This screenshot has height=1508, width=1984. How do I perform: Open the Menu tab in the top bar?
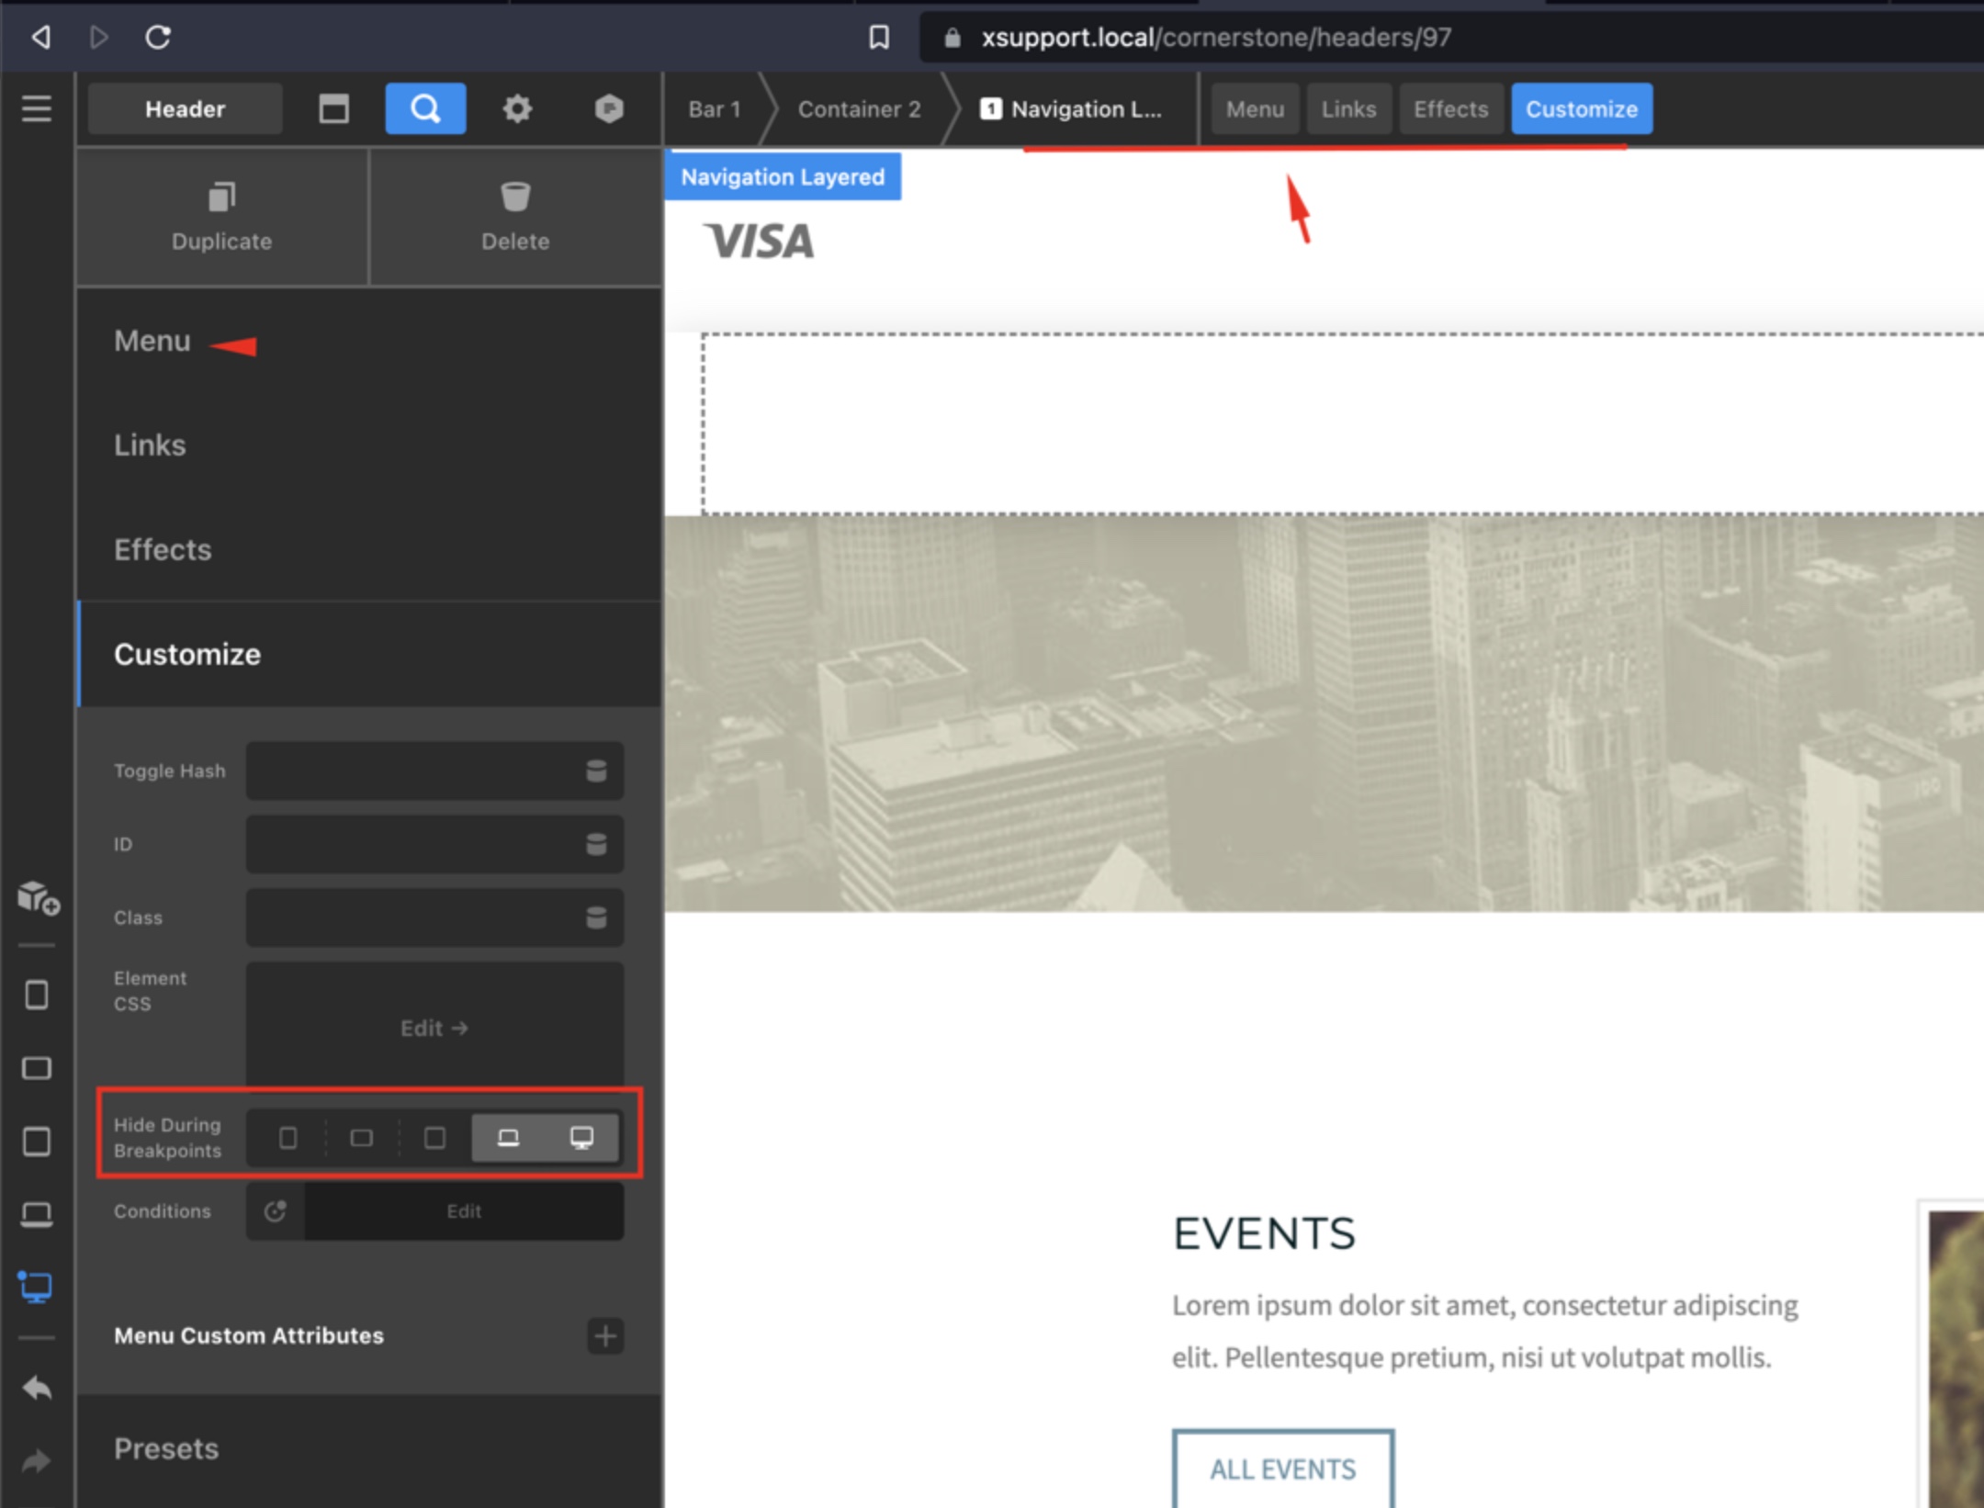tap(1255, 109)
